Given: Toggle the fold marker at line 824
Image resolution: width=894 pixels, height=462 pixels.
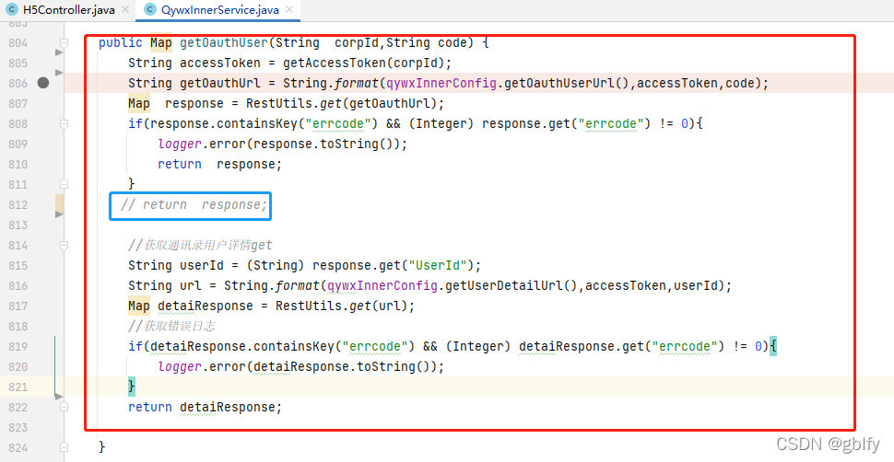Looking at the screenshot, I should [64, 447].
